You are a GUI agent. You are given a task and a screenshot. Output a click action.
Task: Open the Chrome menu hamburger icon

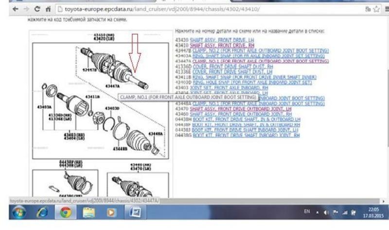click(x=387, y=9)
